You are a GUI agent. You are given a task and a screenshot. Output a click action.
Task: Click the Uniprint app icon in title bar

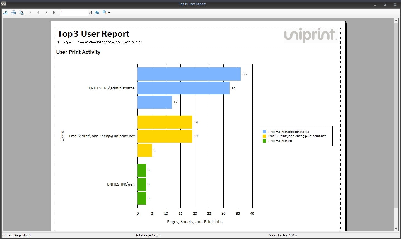pyautogui.click(x=4, y=4)
